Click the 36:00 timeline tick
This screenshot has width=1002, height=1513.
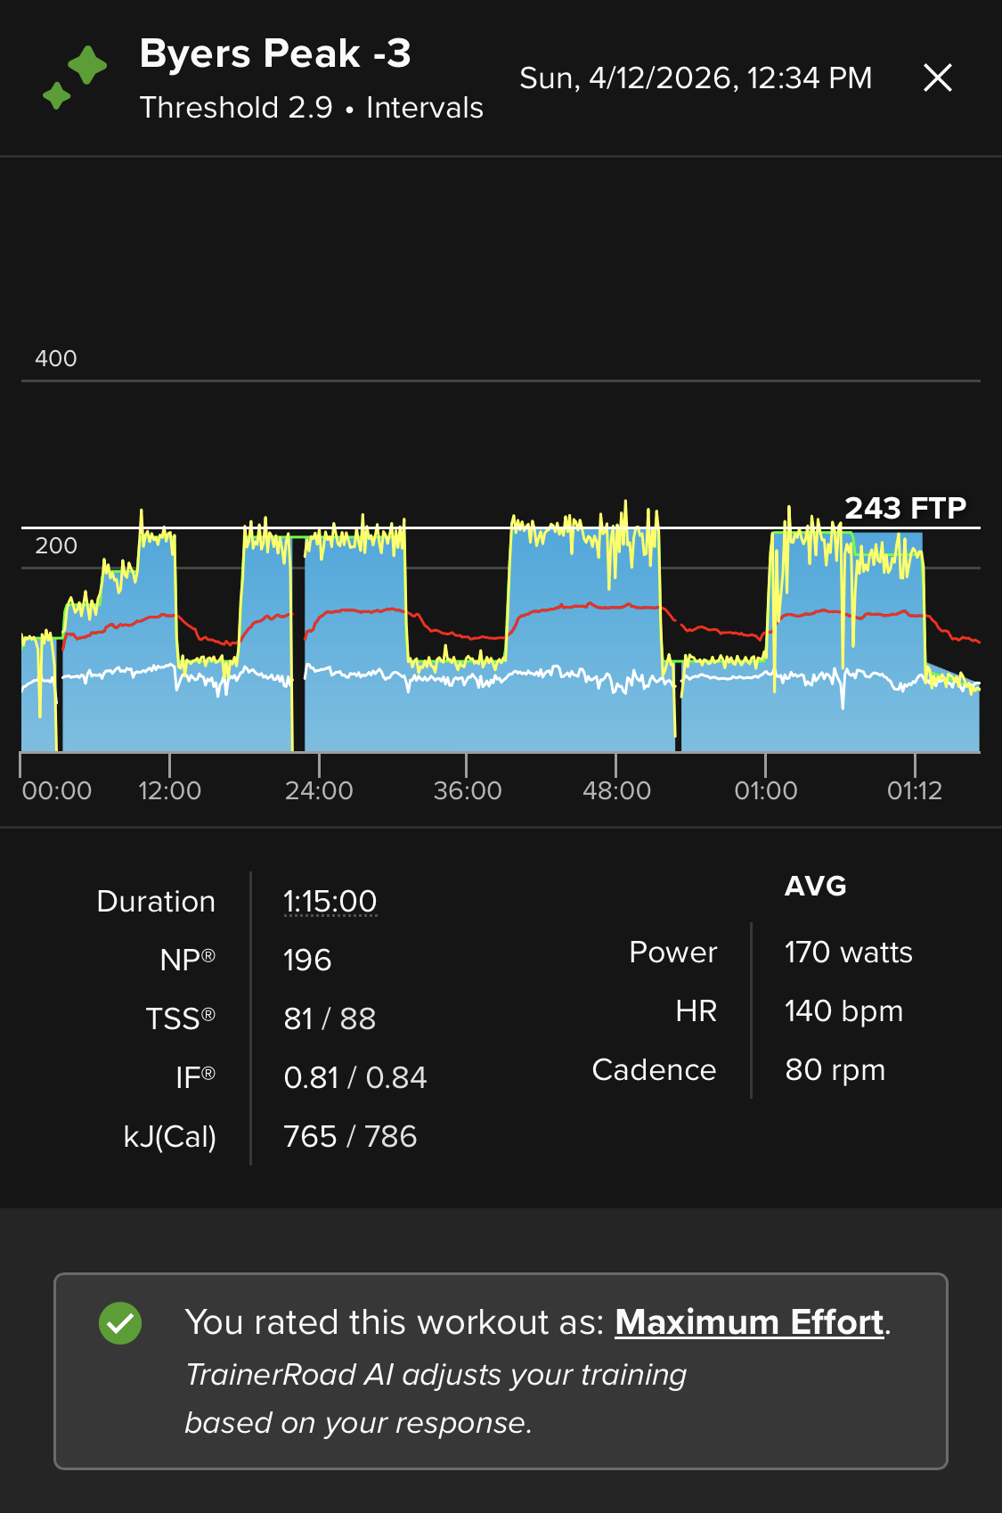[467, 790]
